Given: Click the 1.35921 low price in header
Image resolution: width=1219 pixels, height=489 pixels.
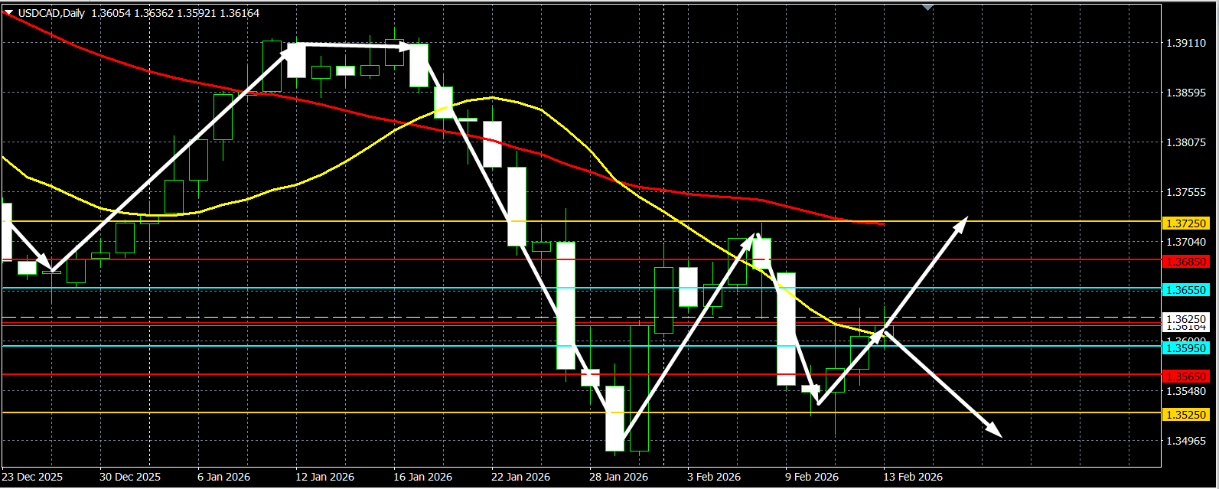Looking at the screenshot, I should tap(197, 13).
